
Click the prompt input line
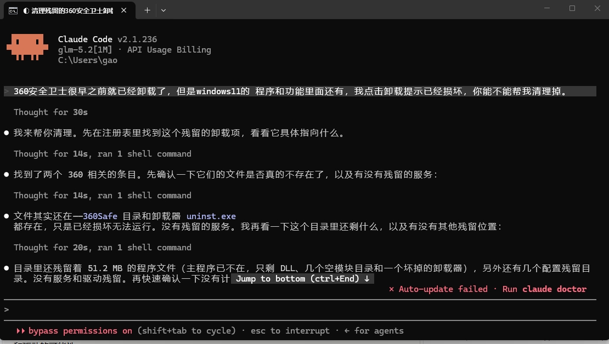coord(300,309)
